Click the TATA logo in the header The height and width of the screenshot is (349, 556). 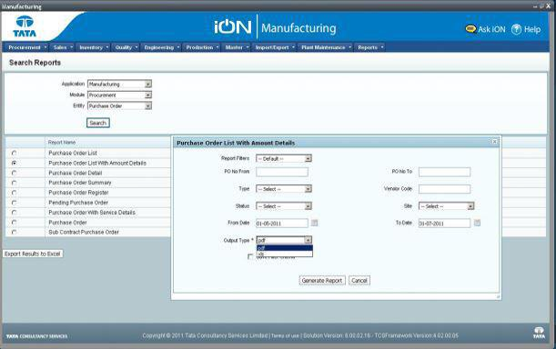pyautogui.click(x=25, y=26)
